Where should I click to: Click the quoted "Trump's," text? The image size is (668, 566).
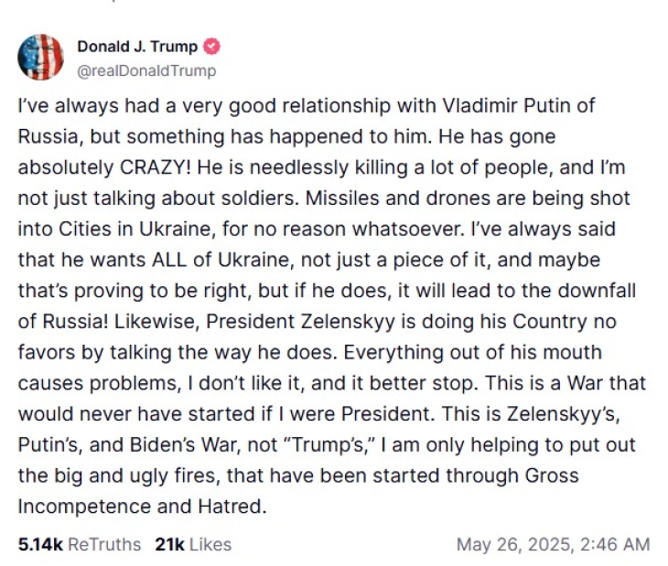[327, 444]
